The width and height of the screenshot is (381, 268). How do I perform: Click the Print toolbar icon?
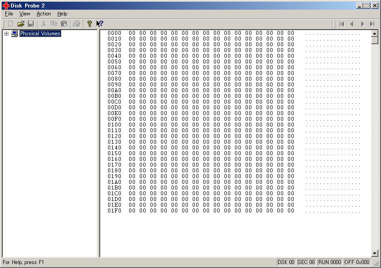[77, 24]
